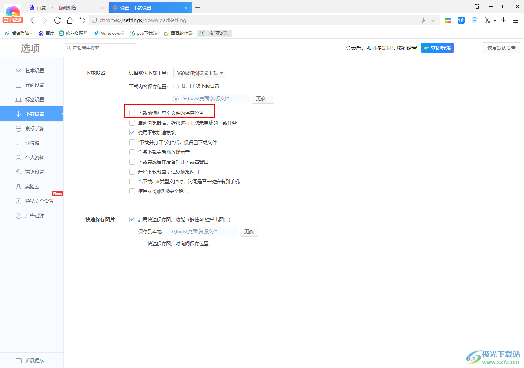Click the undo closed tab icon

(x=82, y=20)
